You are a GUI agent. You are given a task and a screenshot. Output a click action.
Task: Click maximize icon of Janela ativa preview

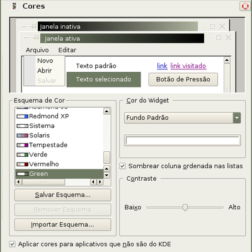[x=219, y=37]
